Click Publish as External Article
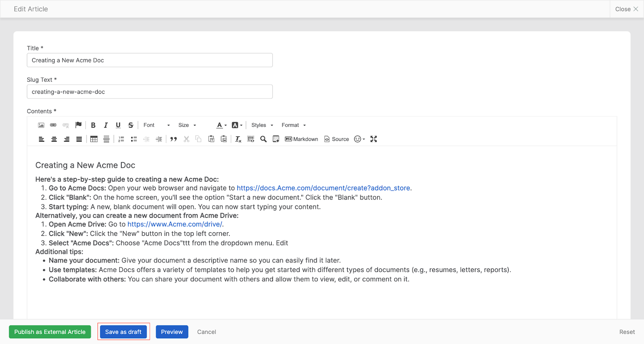The image size is (644, 344). click(50, 332)
